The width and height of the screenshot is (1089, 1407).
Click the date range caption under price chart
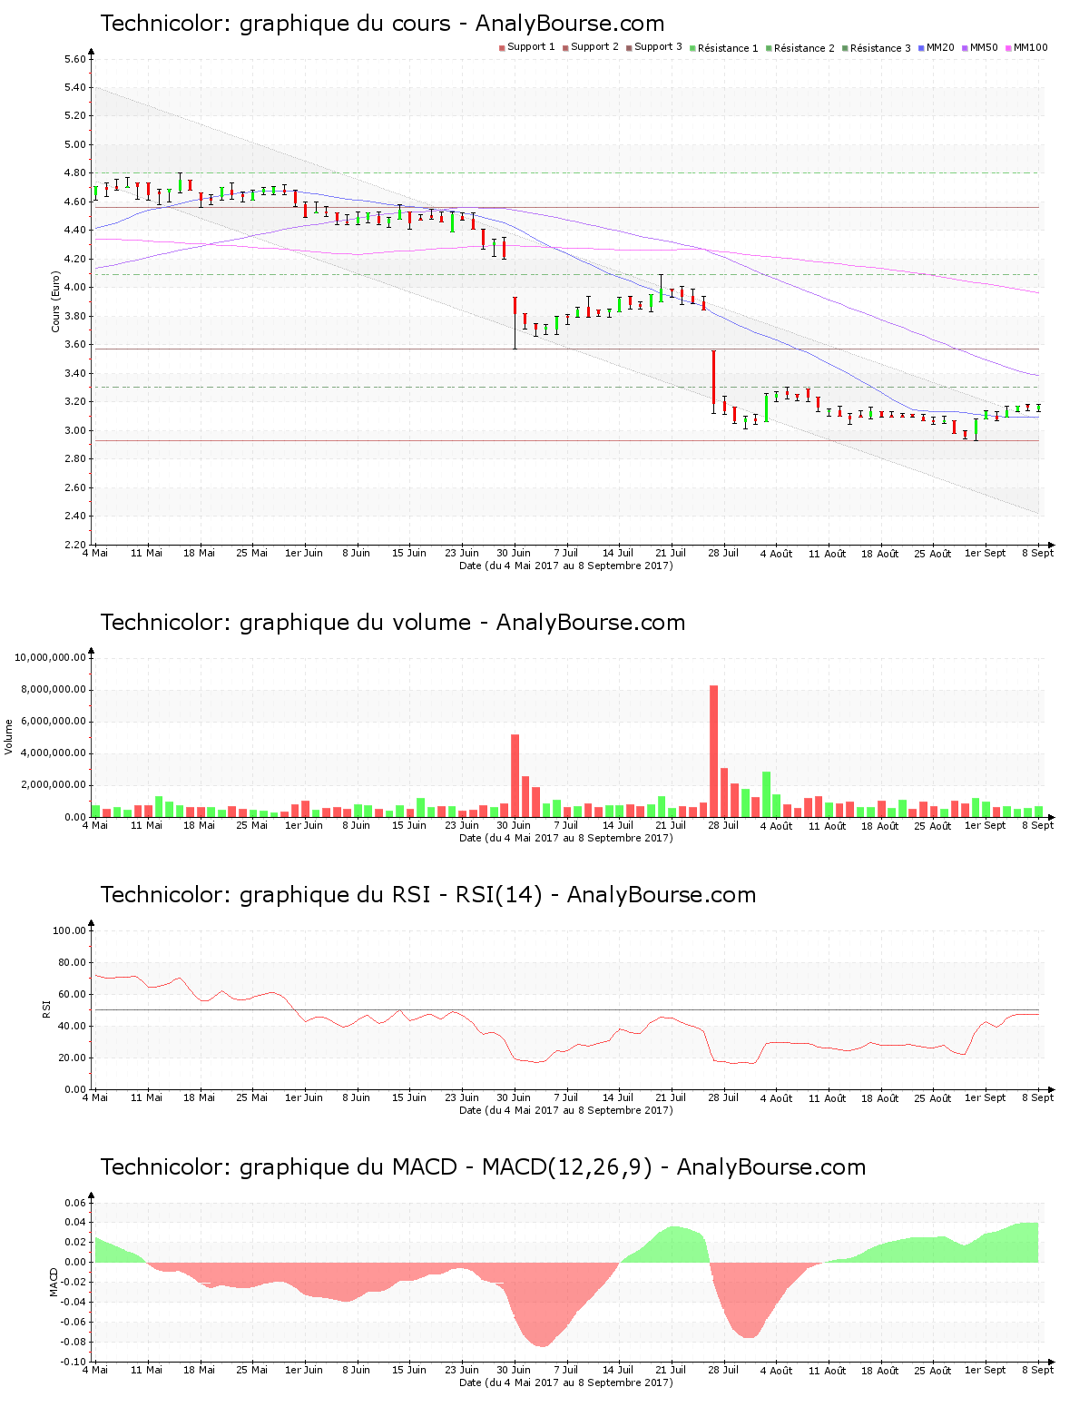(566, 566)
